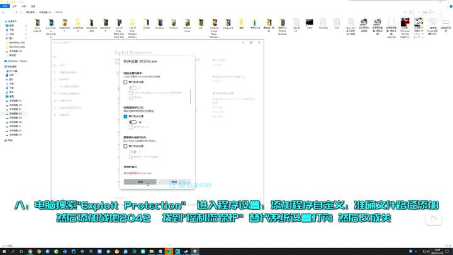Open Firewall & network protection in Windows Security sidebar
Screen dimensions: 453x255
[67, 86]
